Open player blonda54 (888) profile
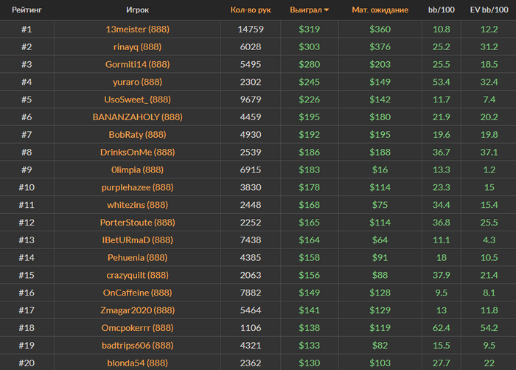This screenshot has height=370, width=516. (138, 363)
